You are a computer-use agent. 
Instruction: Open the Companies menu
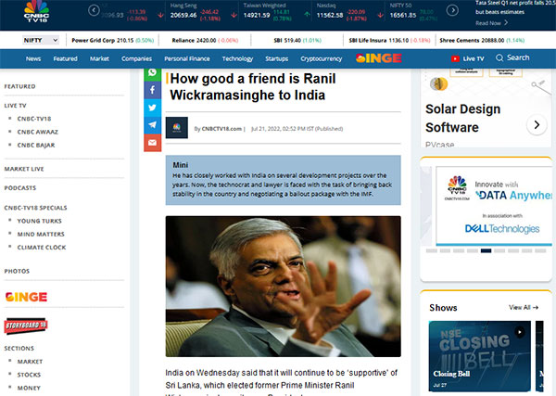tap(136, 58)
